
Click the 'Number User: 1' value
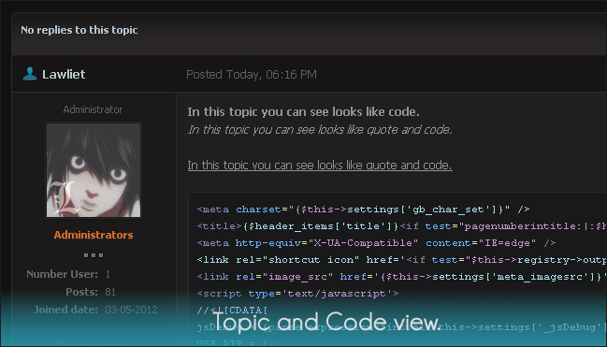click(x=108, y=274)
